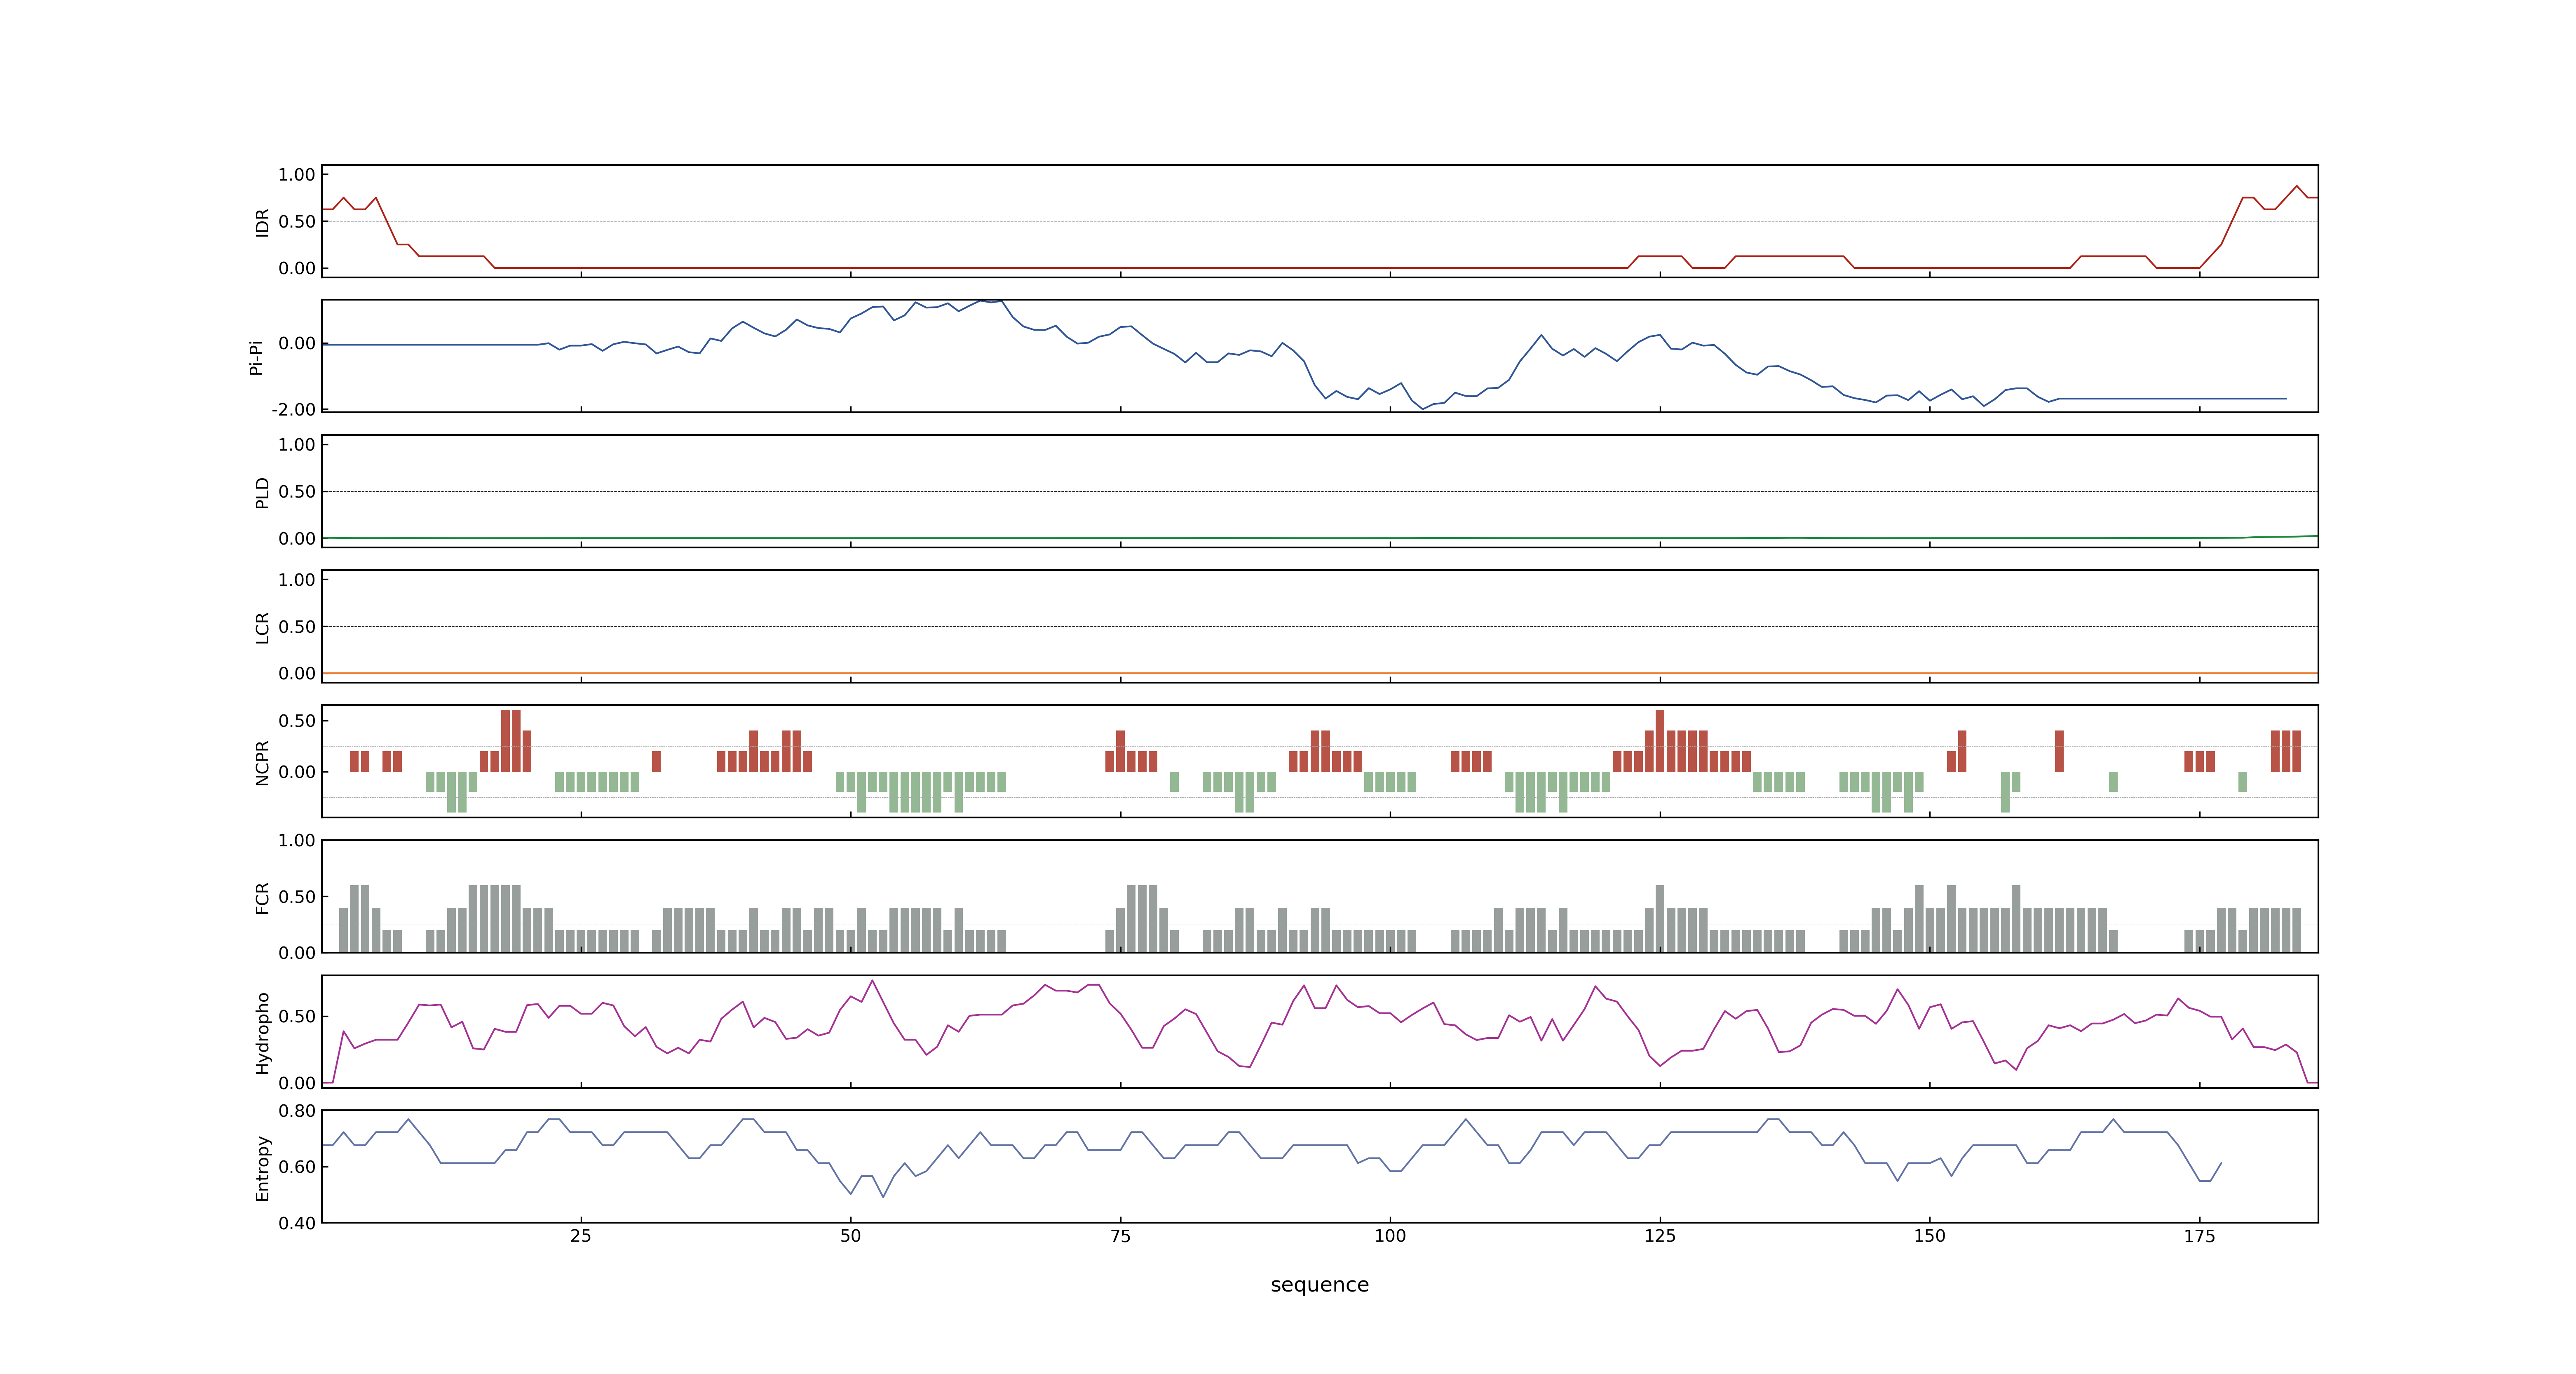This screenshot has width=2576, height=1374.
Task: Click the 1.00 tick on FCR axis
Action: pos(297,841)
